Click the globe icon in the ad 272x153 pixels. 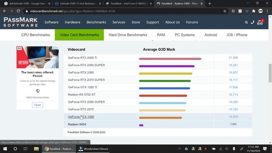click(38, 91)
